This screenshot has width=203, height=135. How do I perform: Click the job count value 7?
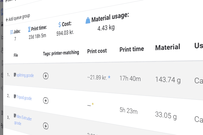[15, 39]
